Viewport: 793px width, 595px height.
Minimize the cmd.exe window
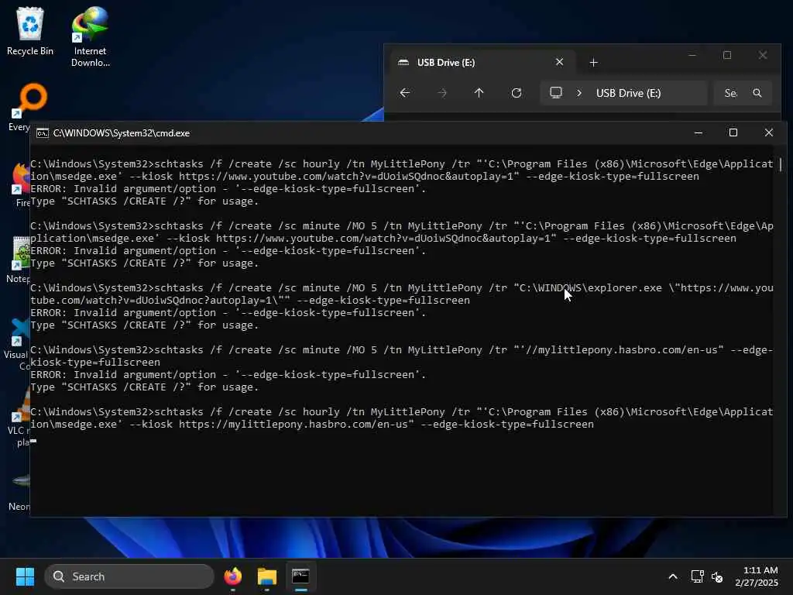click(x=699, y=133)
